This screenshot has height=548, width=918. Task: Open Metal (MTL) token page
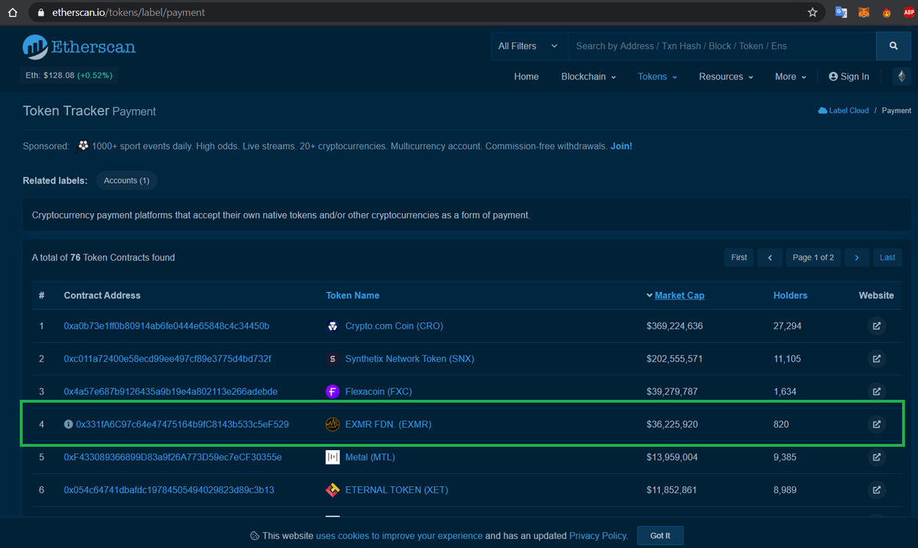pyautogui.click(x=370, y=457)
